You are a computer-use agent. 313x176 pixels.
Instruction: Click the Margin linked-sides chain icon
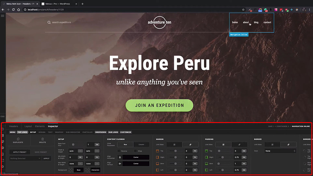coord(191,144)
